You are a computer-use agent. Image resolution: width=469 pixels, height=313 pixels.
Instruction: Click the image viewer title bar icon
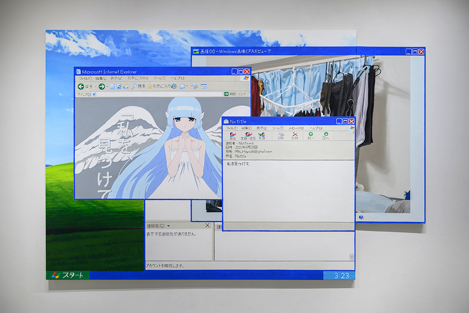click(x=196, y=51)
